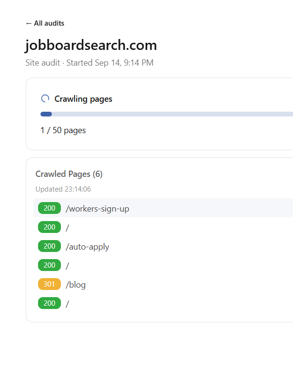Click the Crawling pages status label
Screen dimensions: 293x377
[x=83, y=99]
